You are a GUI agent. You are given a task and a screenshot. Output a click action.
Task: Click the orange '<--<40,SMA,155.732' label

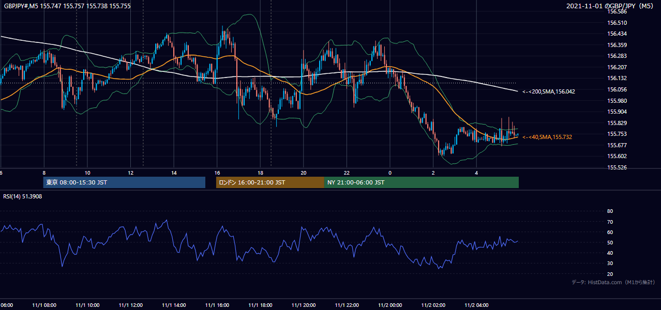(547, 137)
